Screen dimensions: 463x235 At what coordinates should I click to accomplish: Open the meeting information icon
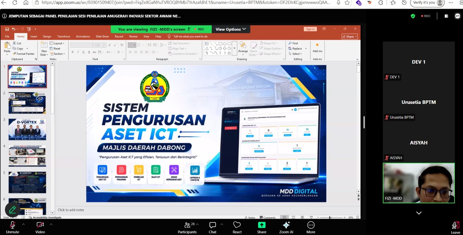[x=4, y=16]
